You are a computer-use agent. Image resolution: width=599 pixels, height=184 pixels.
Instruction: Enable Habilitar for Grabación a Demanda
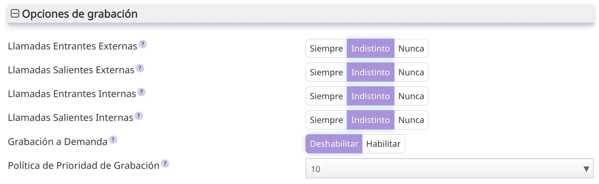click(383, 144)
